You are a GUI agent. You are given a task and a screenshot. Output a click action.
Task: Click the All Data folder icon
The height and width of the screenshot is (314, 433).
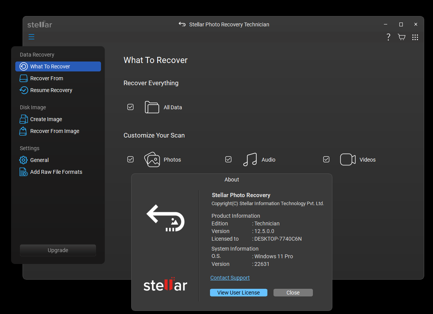coord(152,107)
